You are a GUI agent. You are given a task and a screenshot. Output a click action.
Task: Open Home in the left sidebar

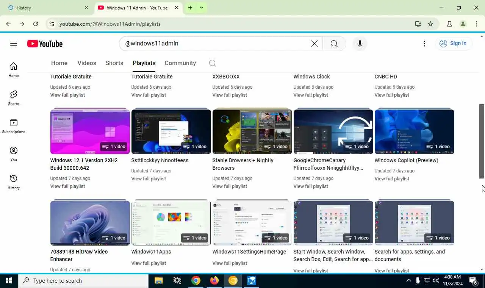14,70
